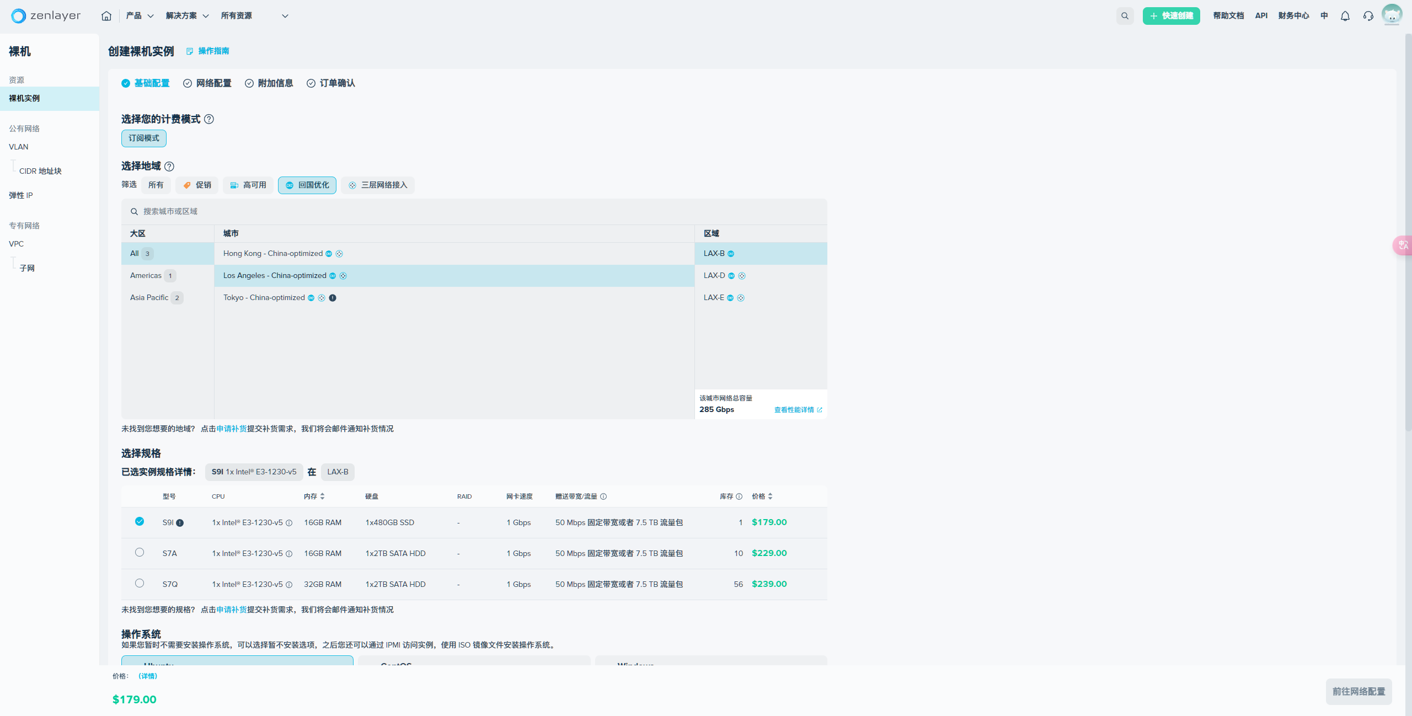The image size is (1412, 716).
Task: Open VLAN in the sidebar menu
Action: (x=19, y=147)
